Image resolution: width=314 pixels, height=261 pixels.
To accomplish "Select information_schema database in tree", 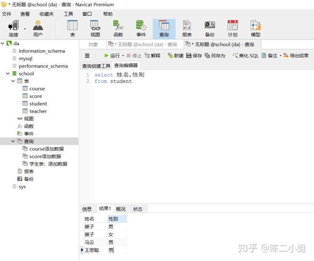I will click(42, 51).
